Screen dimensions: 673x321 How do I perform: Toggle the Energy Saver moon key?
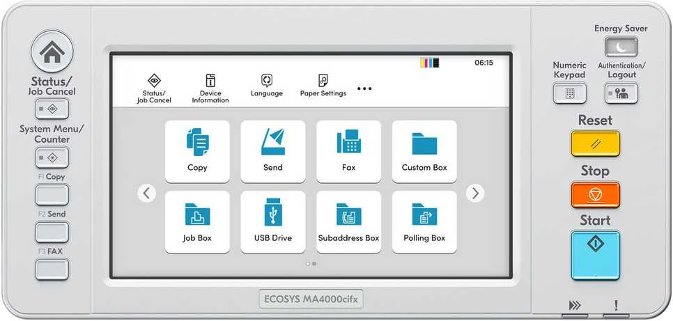(x=621, y=47)
